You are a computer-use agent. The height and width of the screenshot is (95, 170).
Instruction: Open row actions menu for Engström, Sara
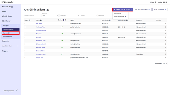click(166, 41)
